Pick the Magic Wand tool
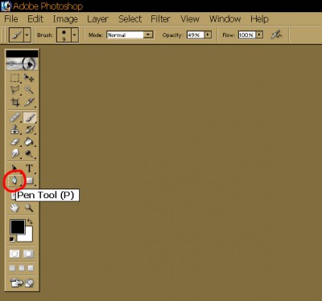The width and height of the screenshot is (322, 301). click(x=29, y=90)
